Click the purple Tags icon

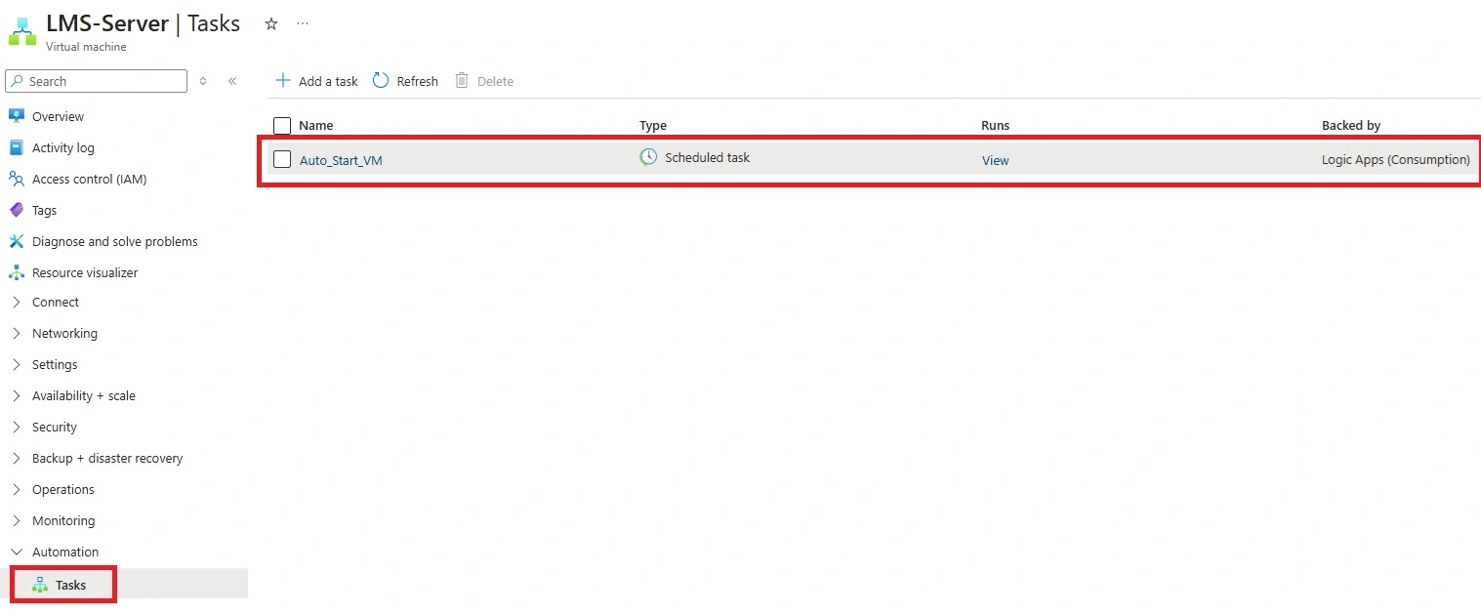[x=17, y=210]
